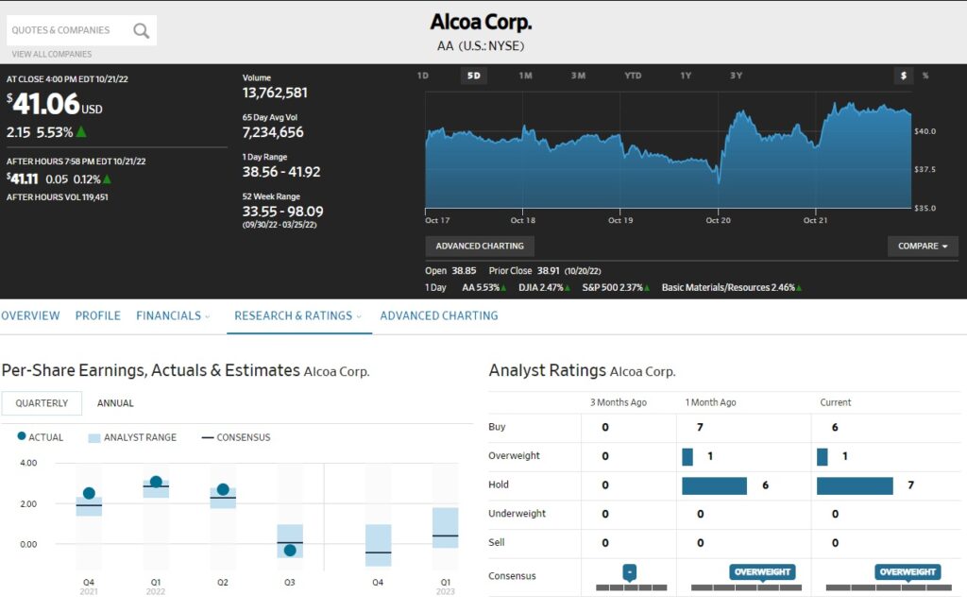Switch chart to dollar price view
The width and height of the screenshot is (967, 612).
pos(904,76)
